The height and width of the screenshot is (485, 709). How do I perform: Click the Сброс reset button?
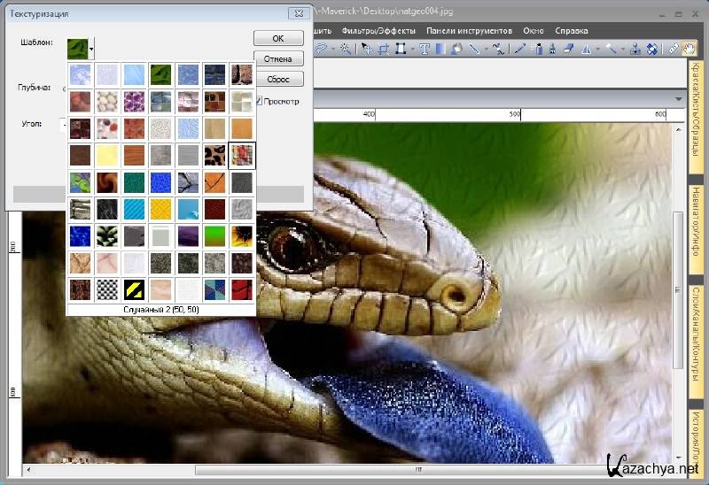tap(278, 80)
